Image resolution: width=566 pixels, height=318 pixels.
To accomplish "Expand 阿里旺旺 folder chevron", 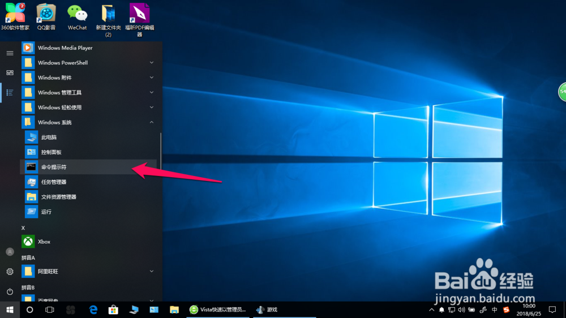I will [x=152, y=272].
